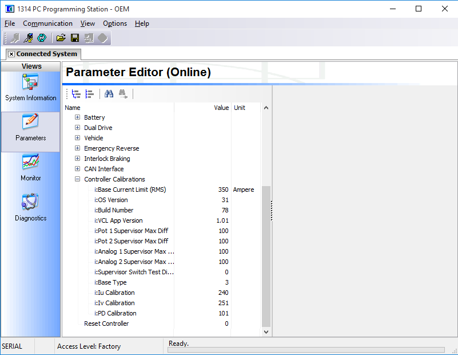Viewport: 458px width, 355px height.
Task: Select i:Pot 2 Supervisor Max Diff
Action: coord(131,241)
